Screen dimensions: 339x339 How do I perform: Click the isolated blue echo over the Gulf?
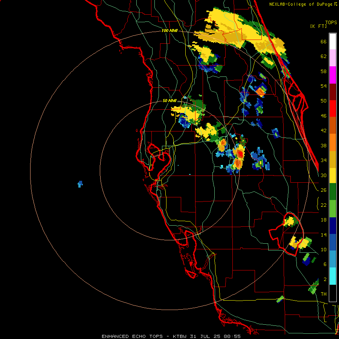pyautogui.click(x=80, y=184)
